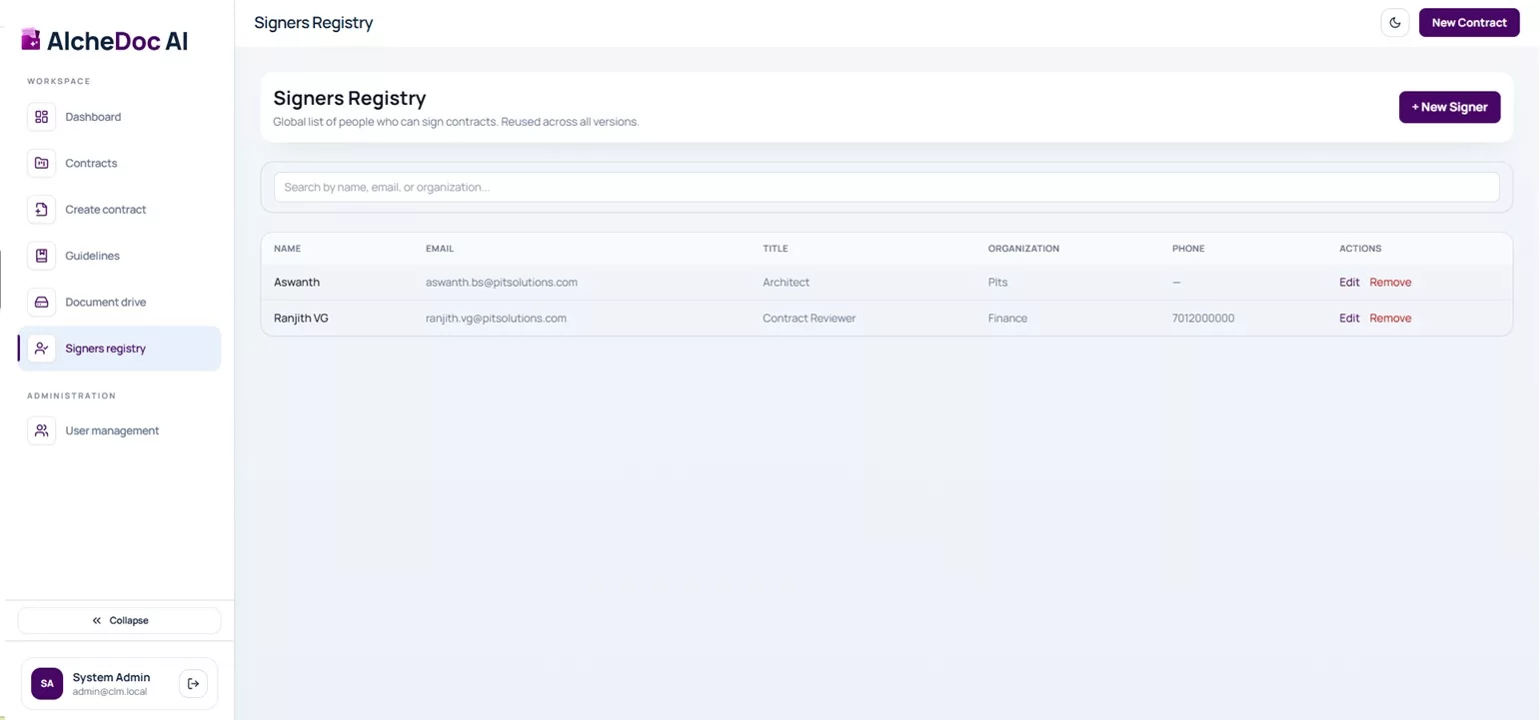1540x720 pixels.
Task: Click the User management people icon
Action: point(41,430)
